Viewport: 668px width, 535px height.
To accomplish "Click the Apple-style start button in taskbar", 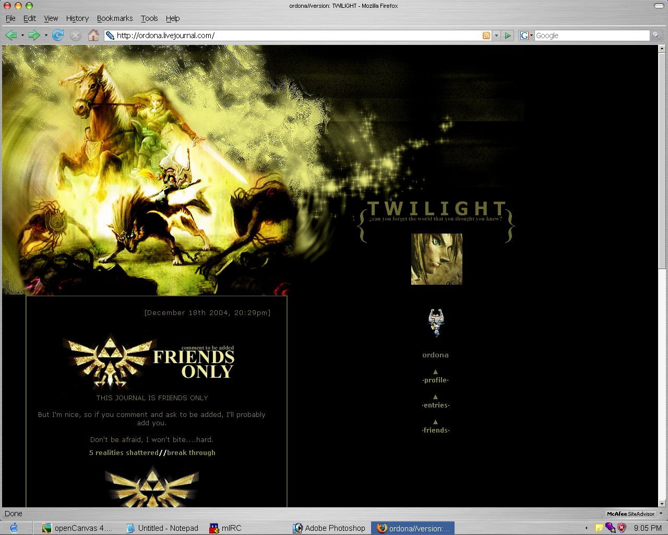I will click(x=14, y=528).
